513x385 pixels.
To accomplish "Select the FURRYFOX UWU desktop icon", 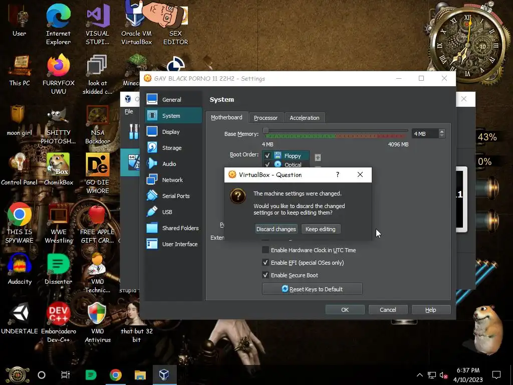I will click(58, 74).
